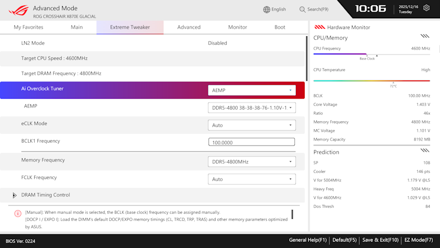Image resolution: width=440 pixels, height=248 pixels.
Task: Click Save & Exit(F10)
Action: click(x=380, y=240)
